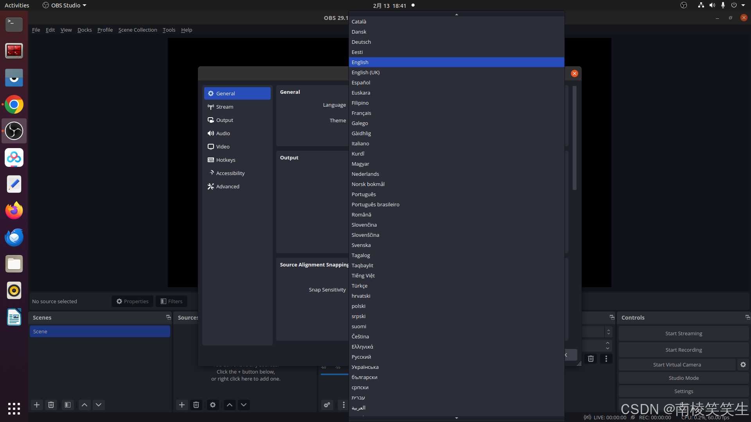Choose Deutsch in the language dropdown
Viewport: 751px width, 422px height.
click(x=361, y=42)
